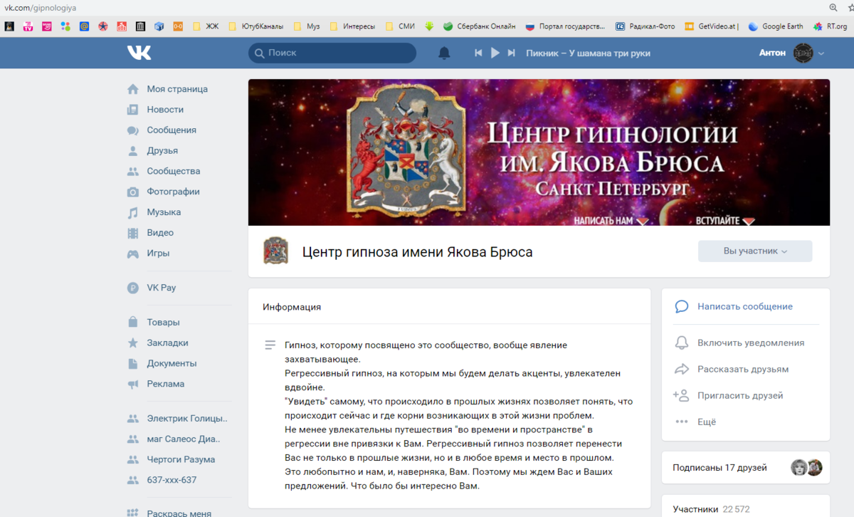Open track title Пикник – У шамана три руки

pyautogui.click(x=588, y=53)
